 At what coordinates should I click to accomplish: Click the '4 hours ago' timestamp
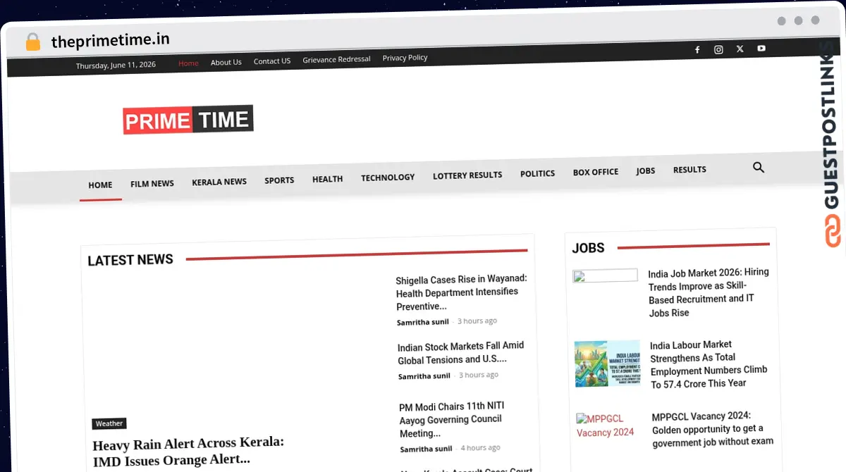pos(481,447)
